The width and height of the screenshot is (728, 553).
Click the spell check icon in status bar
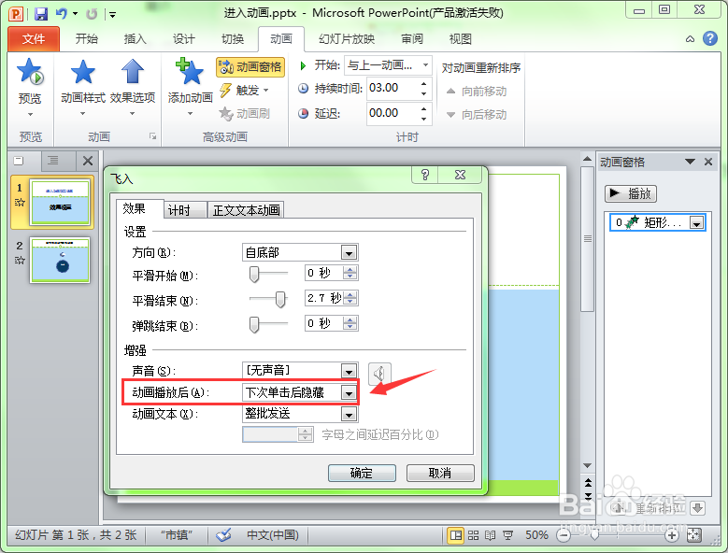(x=223, y=535)
